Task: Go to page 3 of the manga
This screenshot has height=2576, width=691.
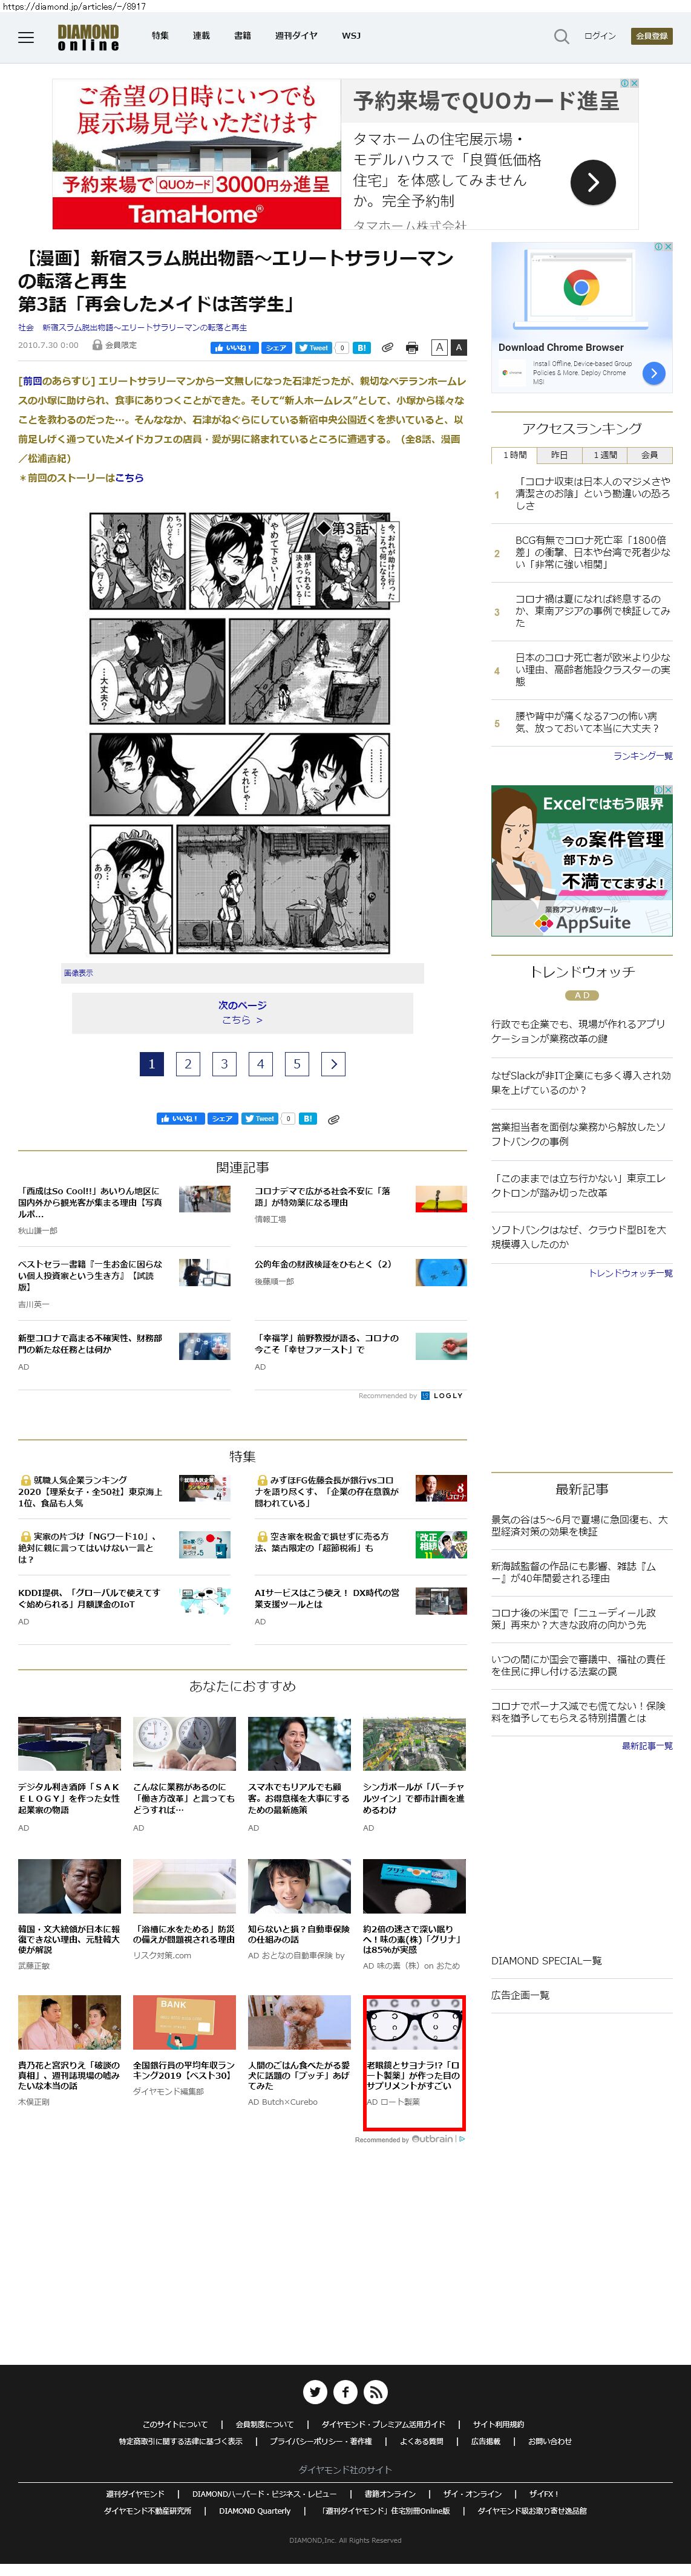Action: [224, 1064]
